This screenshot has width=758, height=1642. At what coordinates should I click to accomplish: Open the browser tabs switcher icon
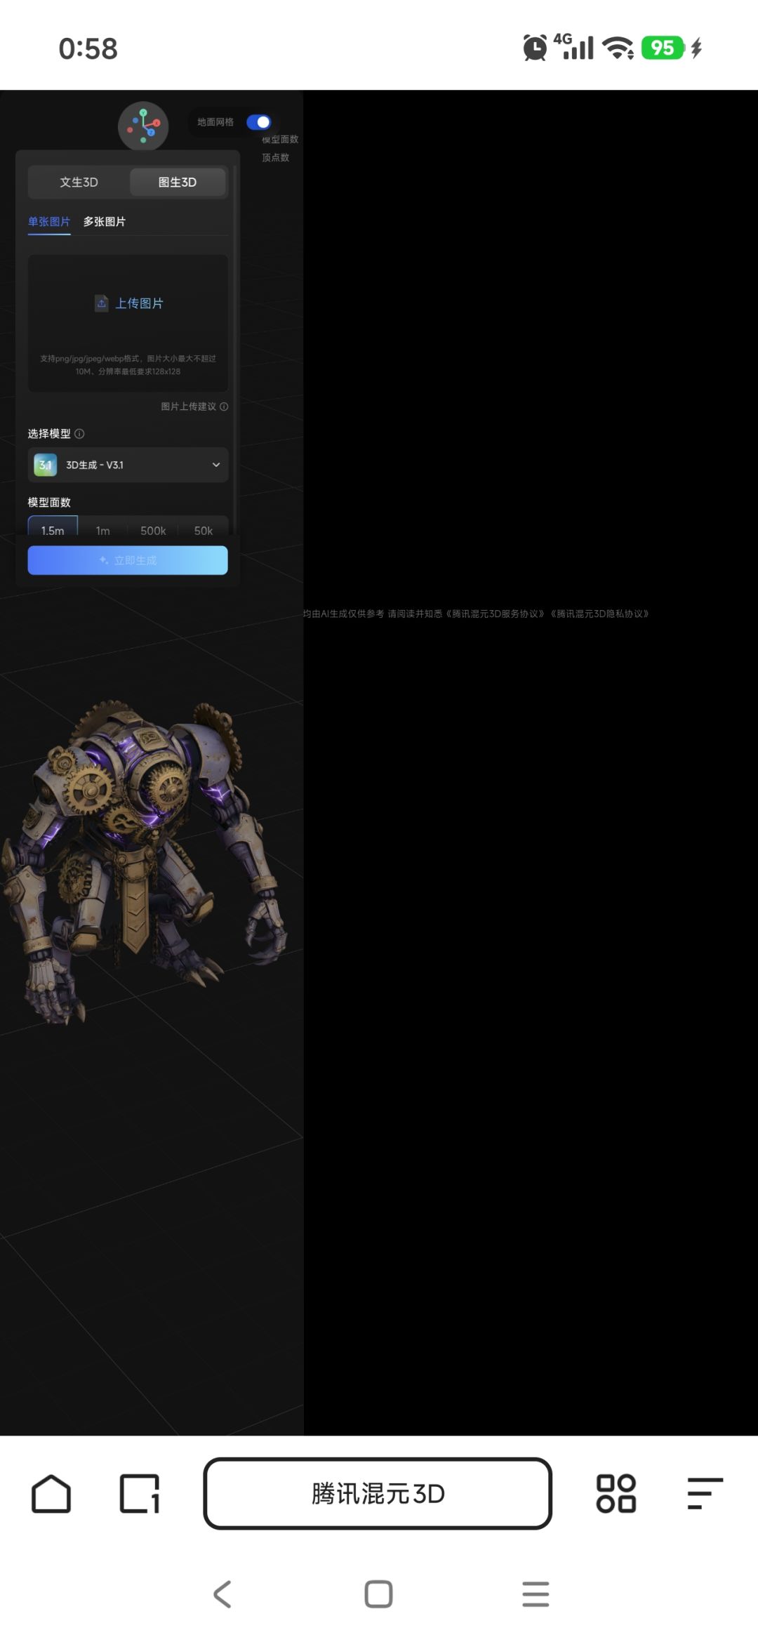click(140, 1493)
